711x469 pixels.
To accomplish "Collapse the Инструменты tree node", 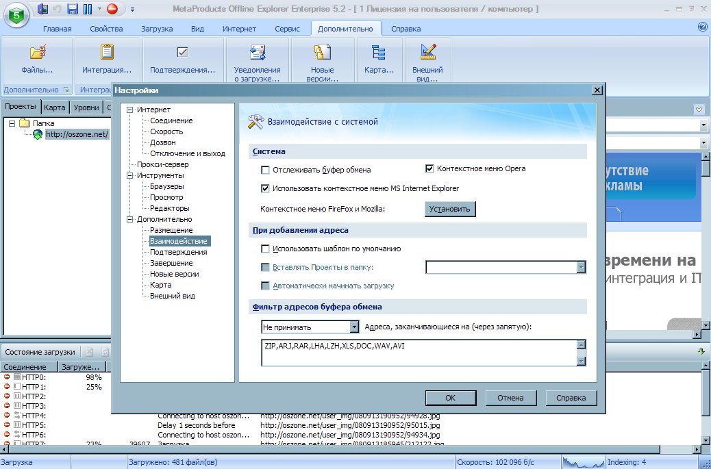I will (130, 175).
